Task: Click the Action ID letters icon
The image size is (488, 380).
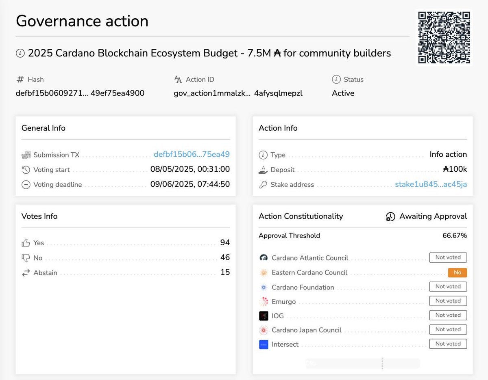Action: pos(178,80)
